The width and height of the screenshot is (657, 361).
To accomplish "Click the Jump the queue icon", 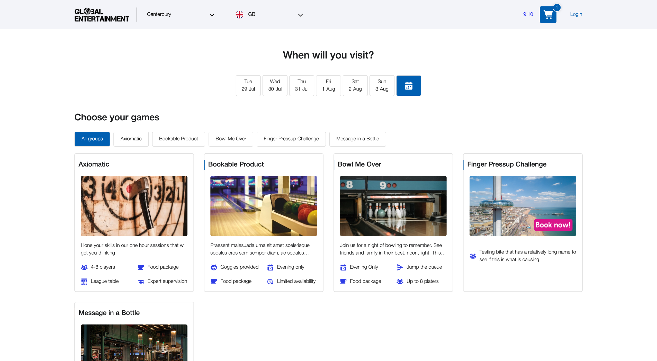I will [x=399, y=267].
